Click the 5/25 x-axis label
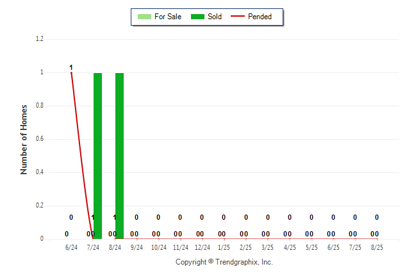 pyautogui.click(x=311, y=247)
